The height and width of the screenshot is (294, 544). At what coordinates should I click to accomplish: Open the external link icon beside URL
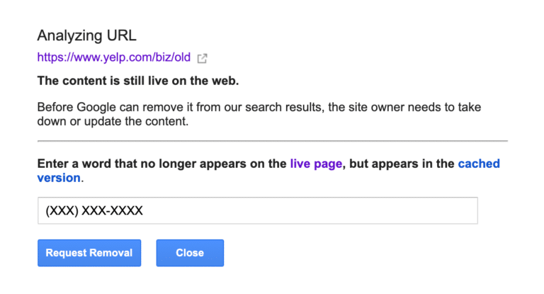point(202,59)
